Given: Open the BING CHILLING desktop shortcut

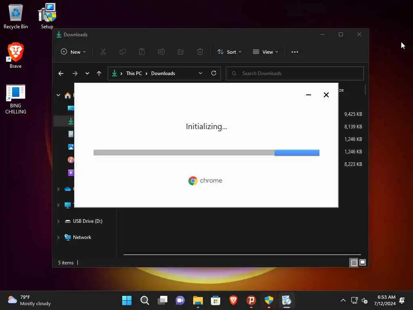Looking at the screenshot, I should tap(16, 99).
